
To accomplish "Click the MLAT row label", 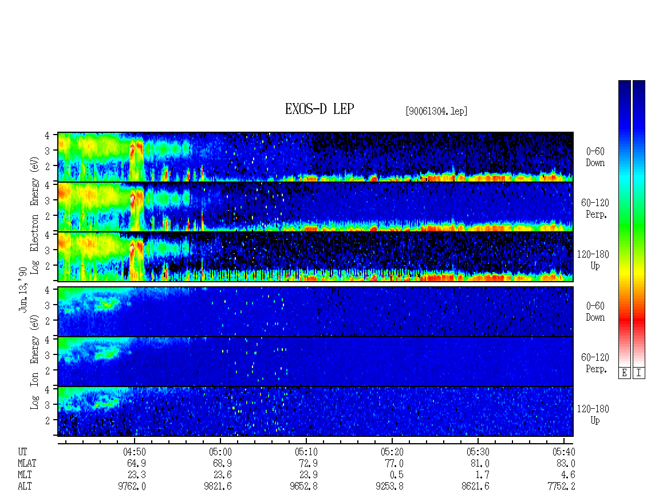I will coord(27,463).
